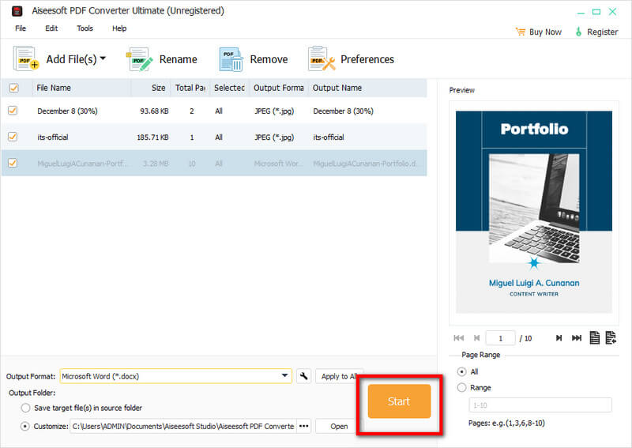Viewport: 632px width, 448px height.
Task: Select the its-official file name
Action: tap(53, 137)
